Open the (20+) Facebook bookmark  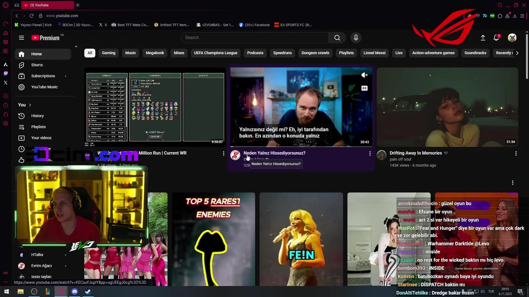click(x=254, y=25)
